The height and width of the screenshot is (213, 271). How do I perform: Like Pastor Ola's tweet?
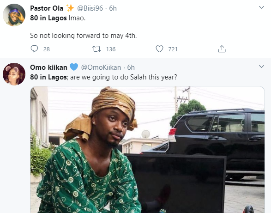click(159, 49)
